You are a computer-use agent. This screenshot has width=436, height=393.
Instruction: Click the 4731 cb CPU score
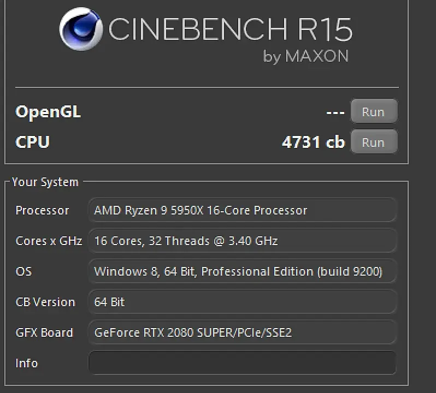(x=313, y=142)
